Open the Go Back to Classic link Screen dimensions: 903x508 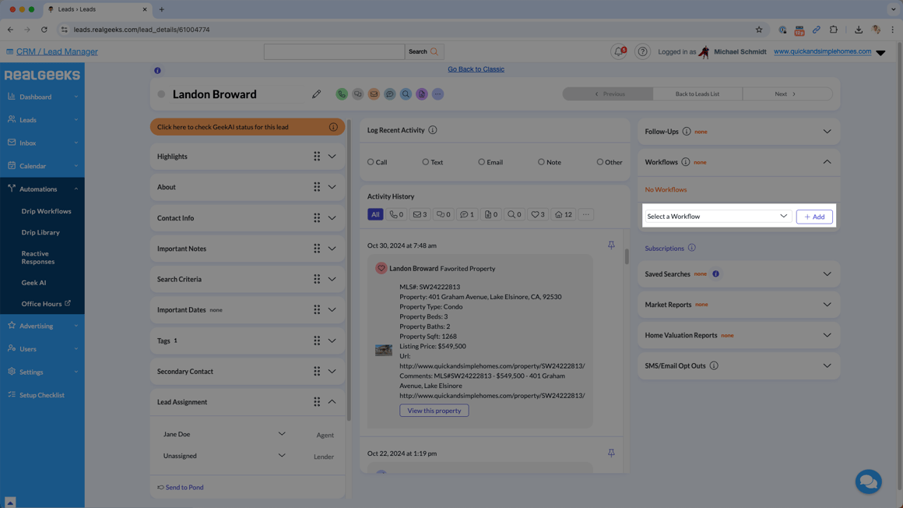(x=476, y=69)
